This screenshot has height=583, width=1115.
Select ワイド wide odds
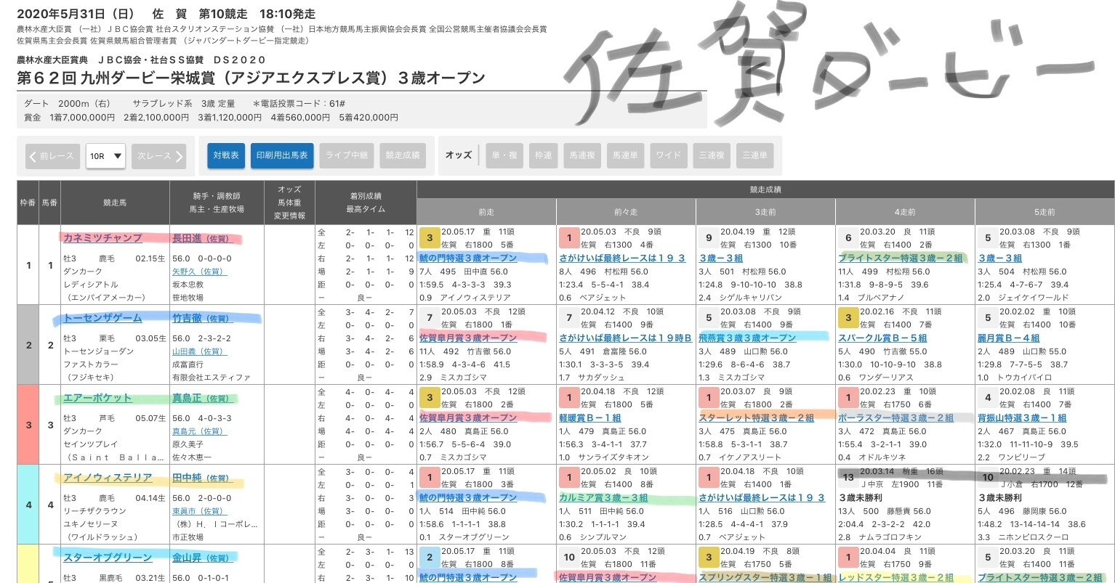click(667, 155)
